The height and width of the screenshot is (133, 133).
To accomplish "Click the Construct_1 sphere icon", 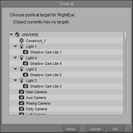I will [x=21, y=41].
